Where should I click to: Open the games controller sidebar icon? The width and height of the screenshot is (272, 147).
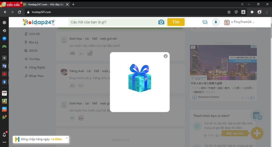(4, 46)
